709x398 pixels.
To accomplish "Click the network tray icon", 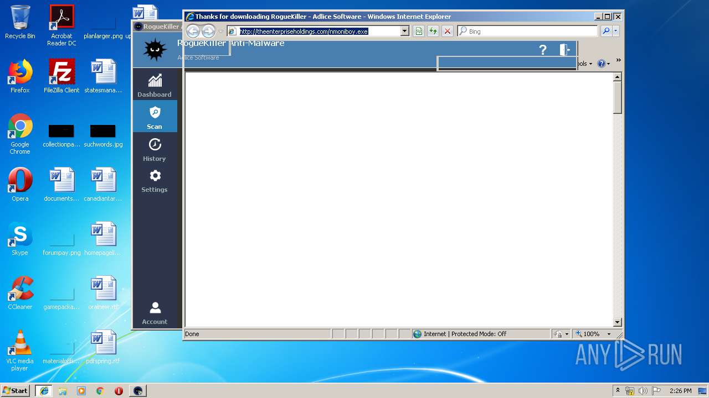I will coord(630,391).
